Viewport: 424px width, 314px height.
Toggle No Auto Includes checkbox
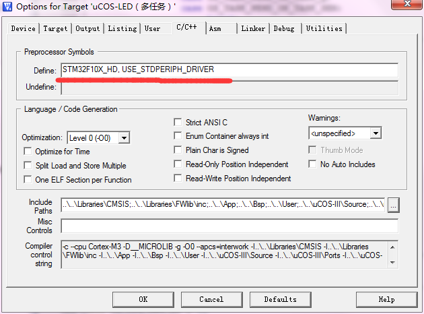pos(313,164)
